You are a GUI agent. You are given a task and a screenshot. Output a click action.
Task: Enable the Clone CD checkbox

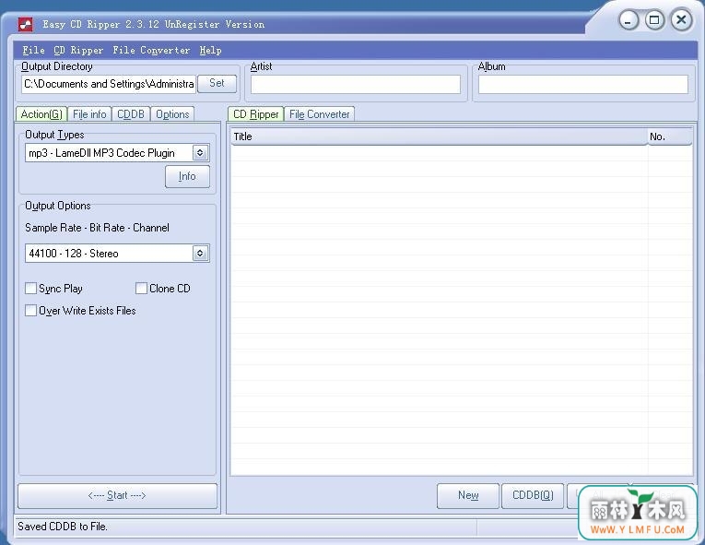[x=141, y=289]
